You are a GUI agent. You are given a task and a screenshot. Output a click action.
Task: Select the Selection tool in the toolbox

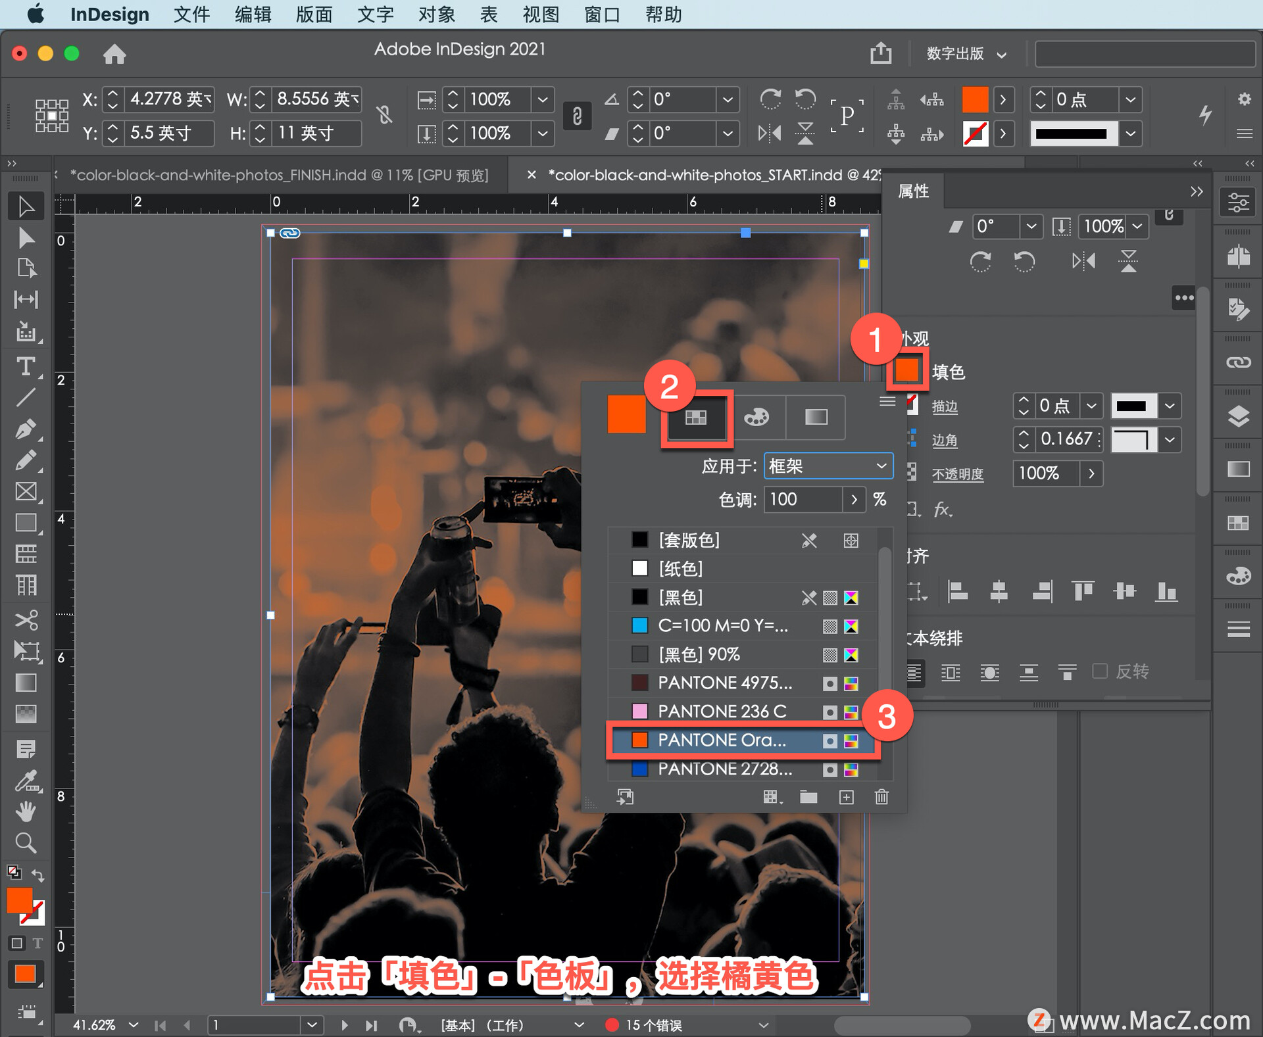point(26,206)
